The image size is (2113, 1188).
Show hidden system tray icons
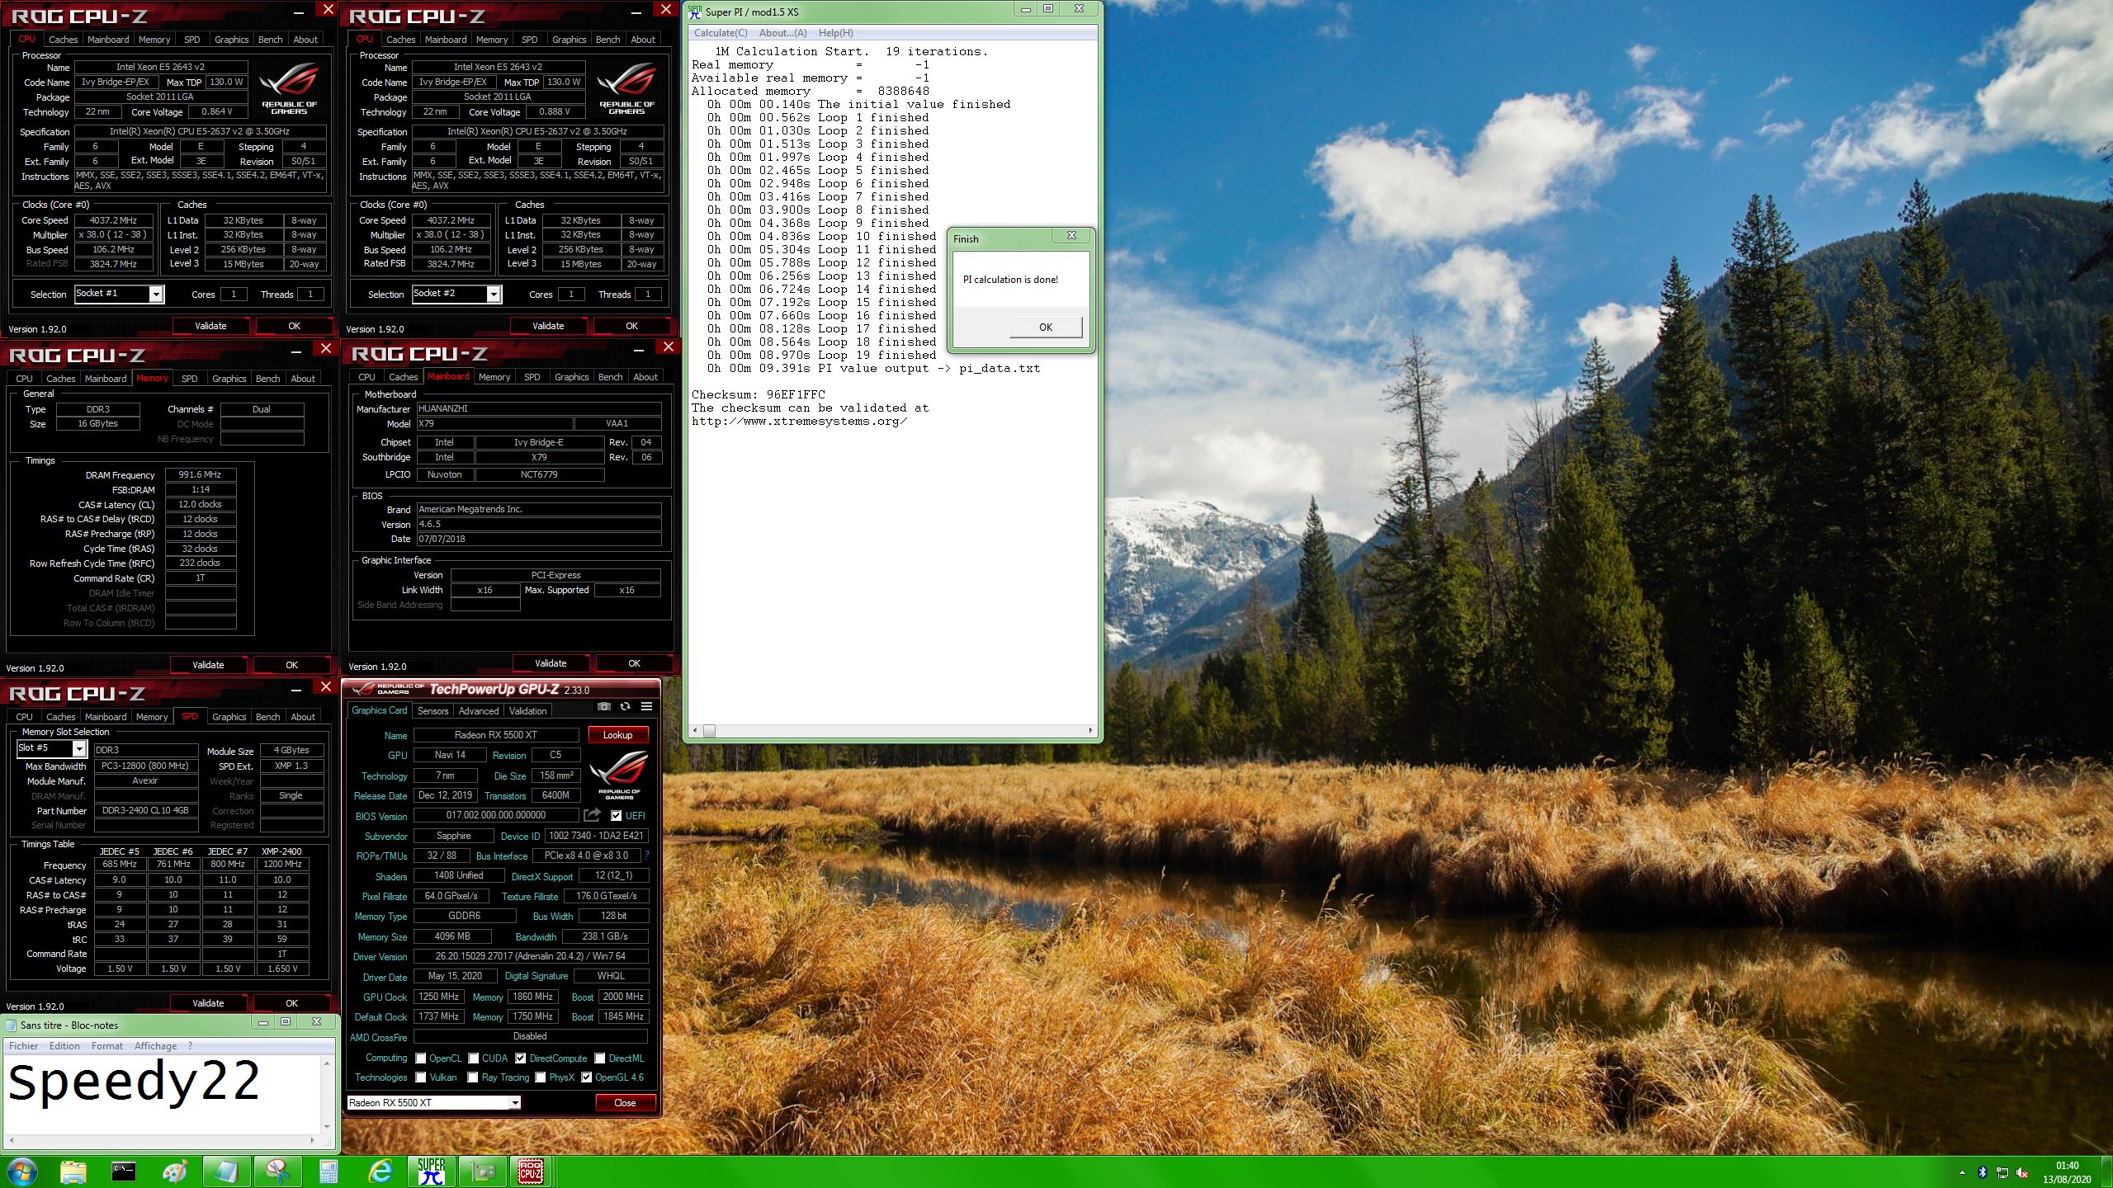tap(1962, 1172)
